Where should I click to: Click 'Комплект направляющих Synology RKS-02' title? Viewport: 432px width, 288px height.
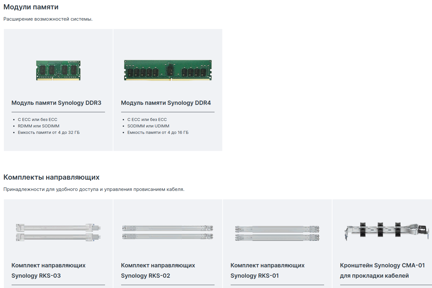pos(158,270)
